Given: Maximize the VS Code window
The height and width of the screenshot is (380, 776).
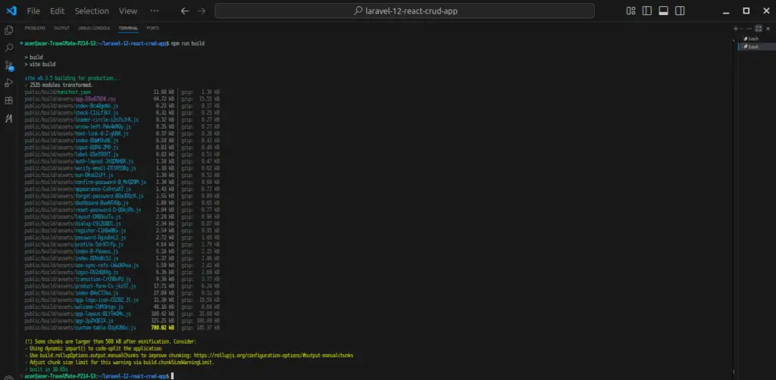Looking at the screenshot, I should click(746, 11).
